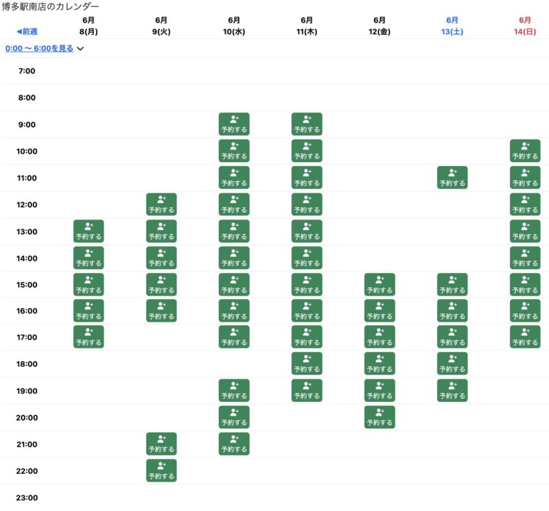Reserve June 11 (木) at 11:00
The height and width of the screenshot is (511, 549).
[307, 178]
